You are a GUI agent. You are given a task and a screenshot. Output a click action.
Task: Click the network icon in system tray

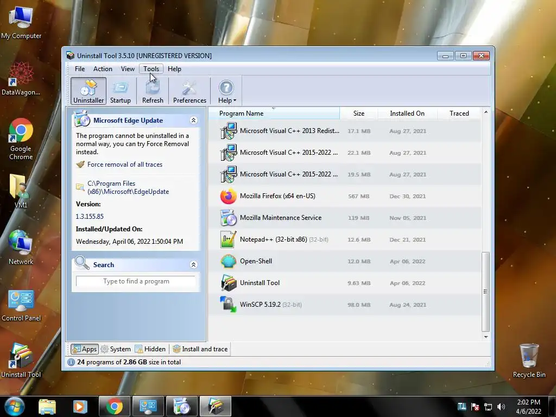pyautogui.click(x=488, y=407)
